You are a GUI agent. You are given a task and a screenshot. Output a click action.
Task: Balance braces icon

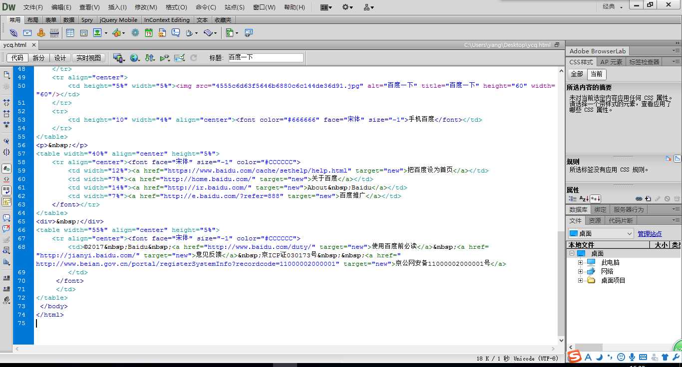6,152
